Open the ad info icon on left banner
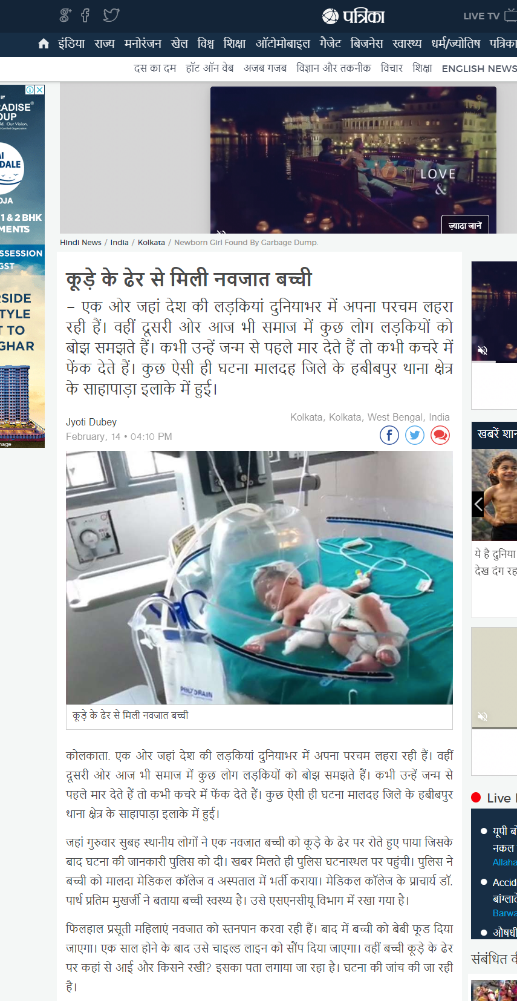The image size is (517, 1001). (30, 90)
